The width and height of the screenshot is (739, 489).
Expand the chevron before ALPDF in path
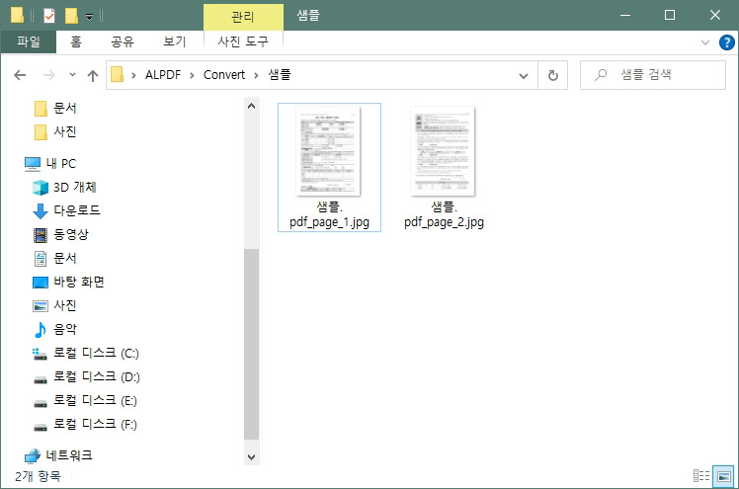click(133, 75)
